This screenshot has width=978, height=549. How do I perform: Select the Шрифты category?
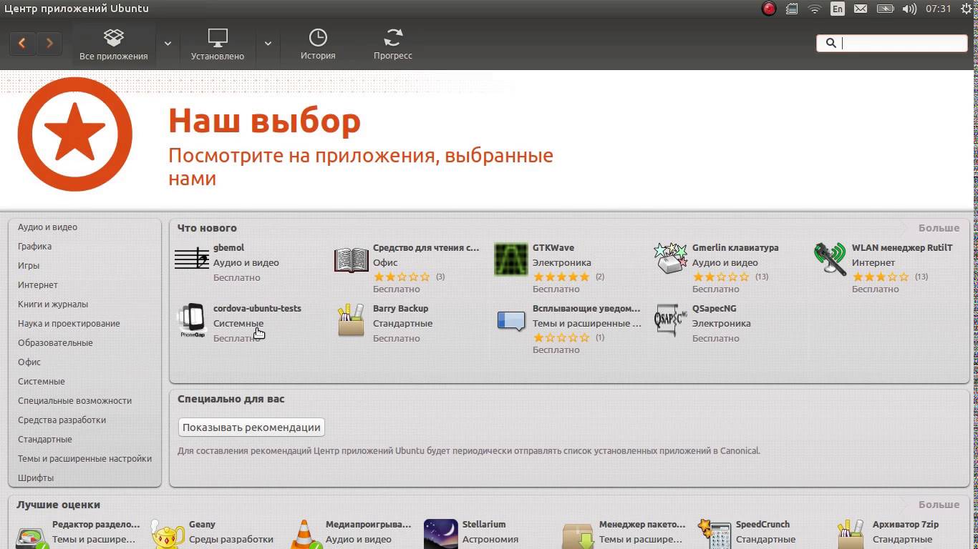click(36, 478)
